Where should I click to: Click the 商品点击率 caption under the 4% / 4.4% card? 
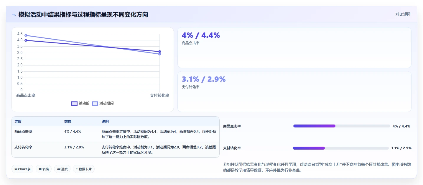click(191, 43)
